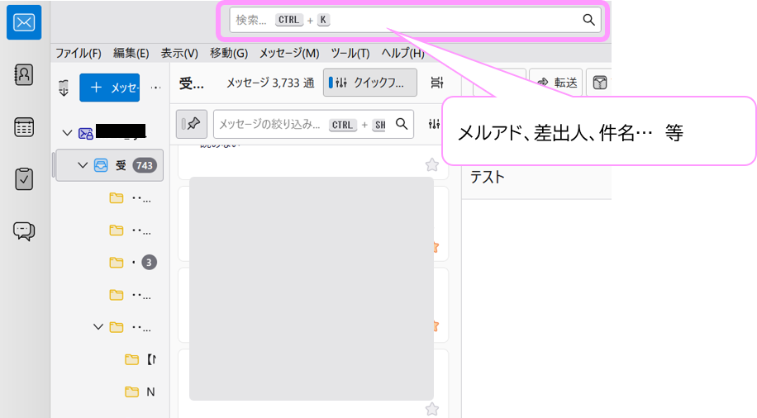
Task: Open message list display options icon
Action: click(437, 83)
